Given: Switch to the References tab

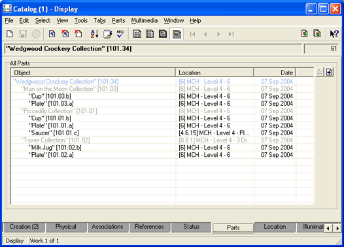Looking at the screenshot, I should (x=149, y=227).
